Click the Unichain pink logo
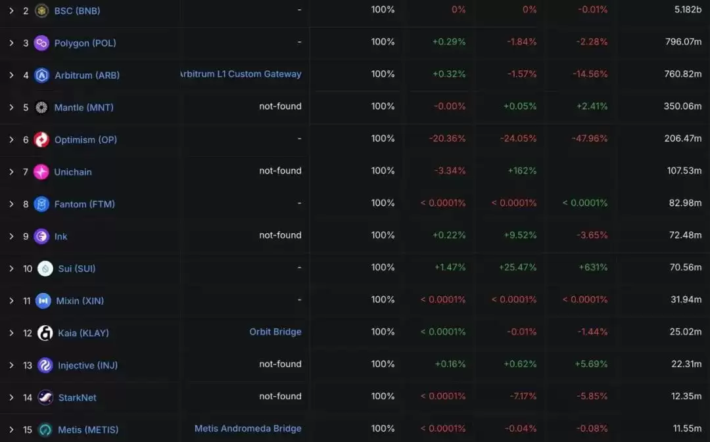 [41, 172]
